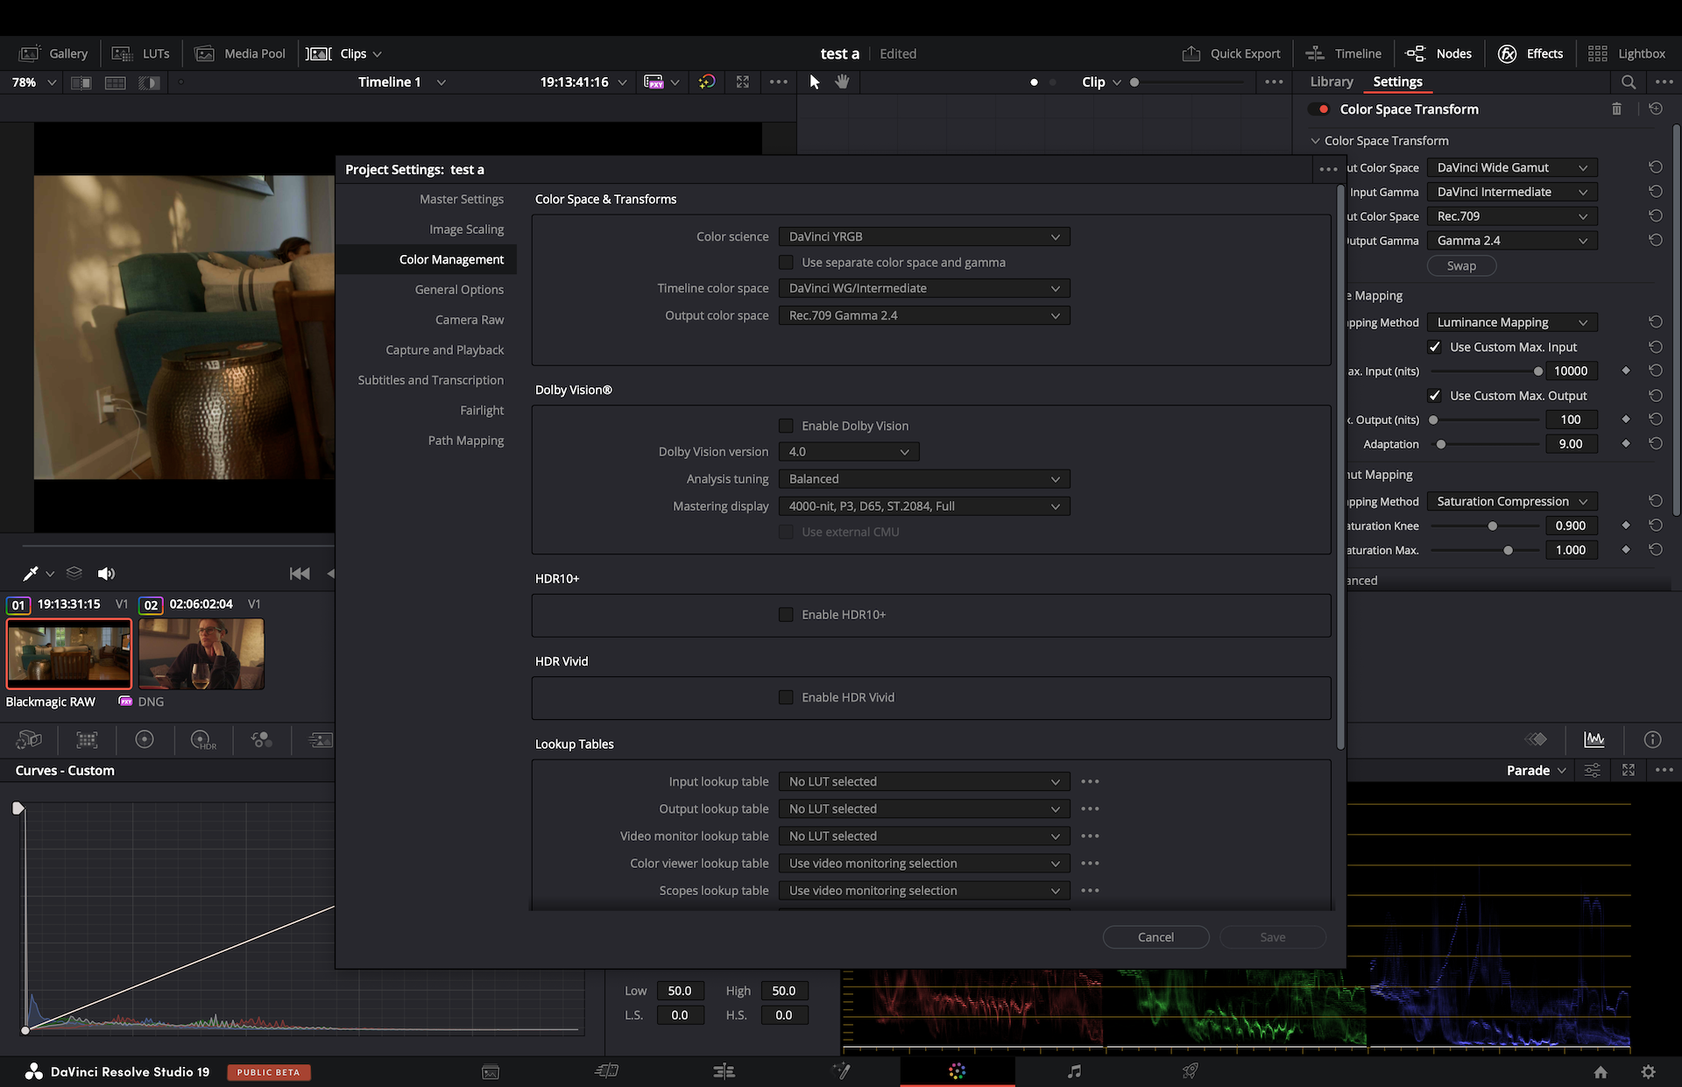Open Image Scaling settings
1682x1087 pixels.
(466, 229)
